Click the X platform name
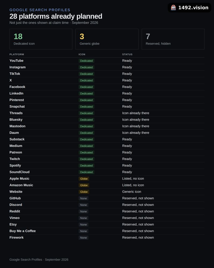214x268 pixels. click(11, 80)
